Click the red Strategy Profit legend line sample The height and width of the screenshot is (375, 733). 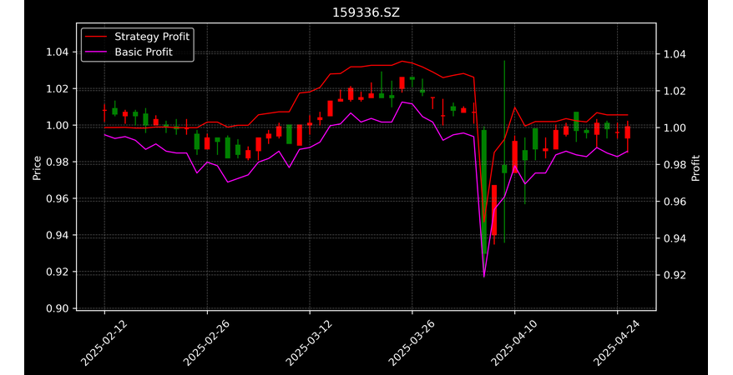point(96,37)
